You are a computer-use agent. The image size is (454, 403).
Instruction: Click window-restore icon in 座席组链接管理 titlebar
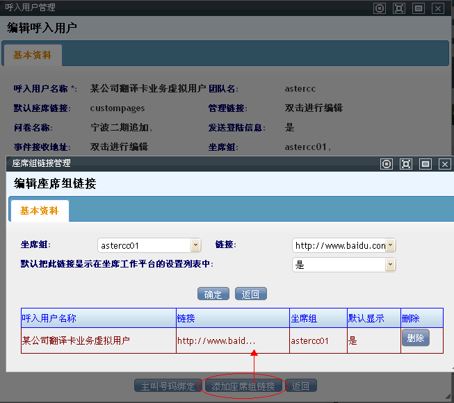tap(425, 164)
